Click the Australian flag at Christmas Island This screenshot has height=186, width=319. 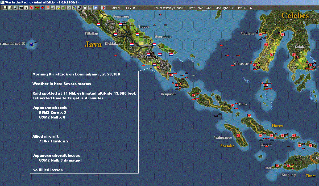click(x=32, y=45)
